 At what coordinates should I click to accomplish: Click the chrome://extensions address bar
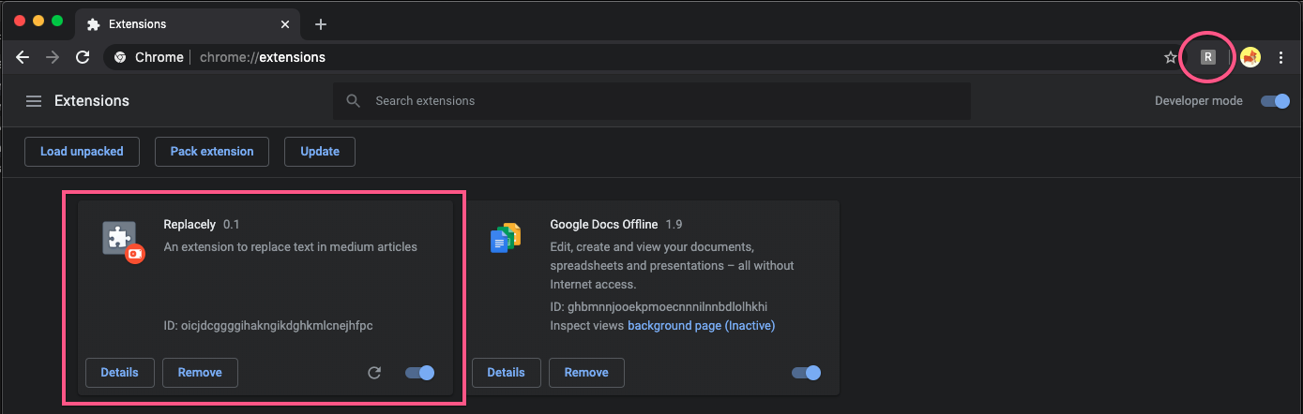(641, 57)
